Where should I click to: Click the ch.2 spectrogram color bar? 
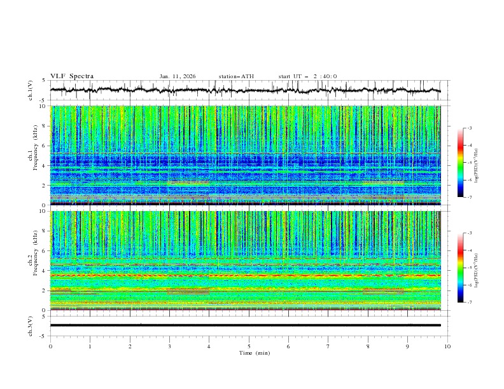460,268
